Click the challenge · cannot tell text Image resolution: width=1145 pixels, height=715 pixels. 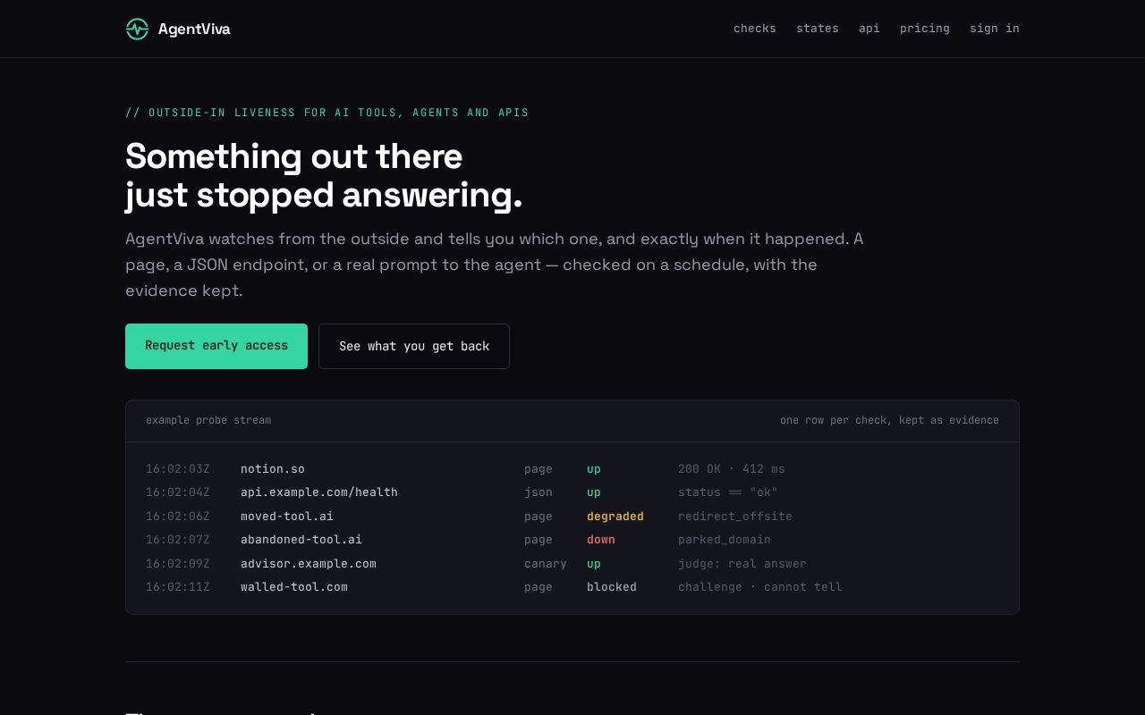point(760,587)
